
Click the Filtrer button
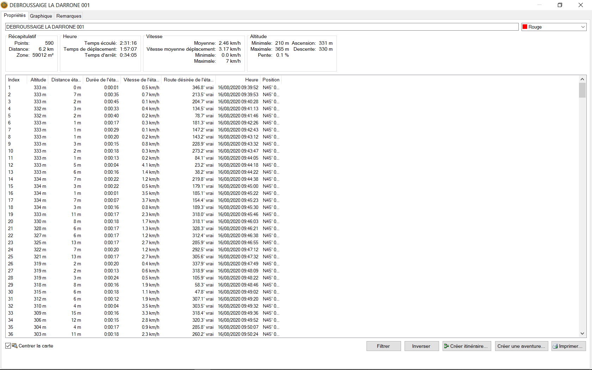(x=383, y=346)
